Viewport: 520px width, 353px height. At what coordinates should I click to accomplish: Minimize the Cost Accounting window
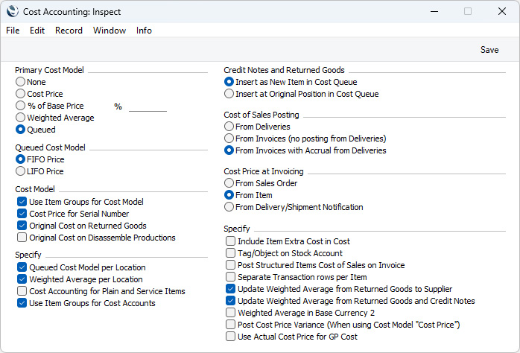tap(434, 11)
